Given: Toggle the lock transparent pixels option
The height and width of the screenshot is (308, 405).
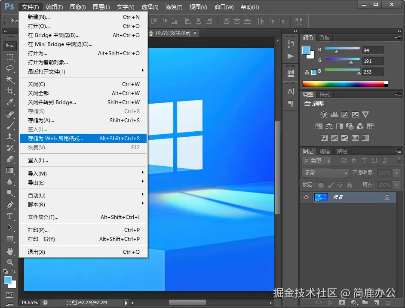Looking at the screenshot, I should 321,185.
